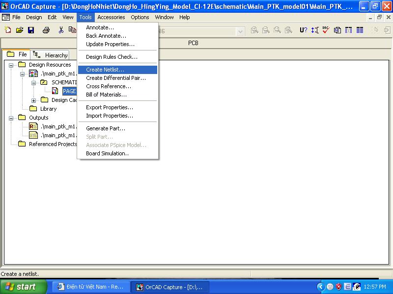Click the Project Manager toolbar icon
Image resolution: width=393 pixels, height=294 pixels.
(387, 30)
